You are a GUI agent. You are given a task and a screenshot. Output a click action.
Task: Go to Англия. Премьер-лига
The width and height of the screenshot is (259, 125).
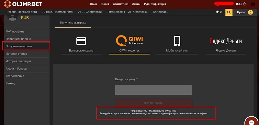point(58,12)
